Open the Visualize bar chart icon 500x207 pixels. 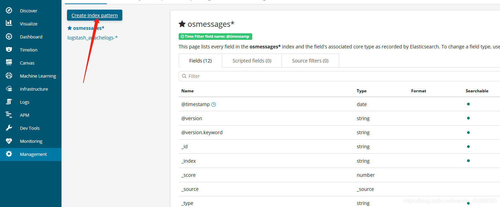(9, 24)
